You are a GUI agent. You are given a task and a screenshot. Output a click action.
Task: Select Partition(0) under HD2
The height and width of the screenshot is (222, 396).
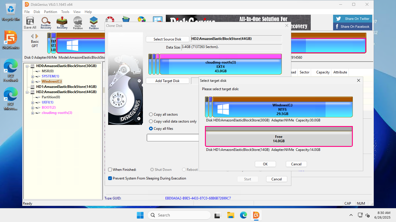[51, 97]
